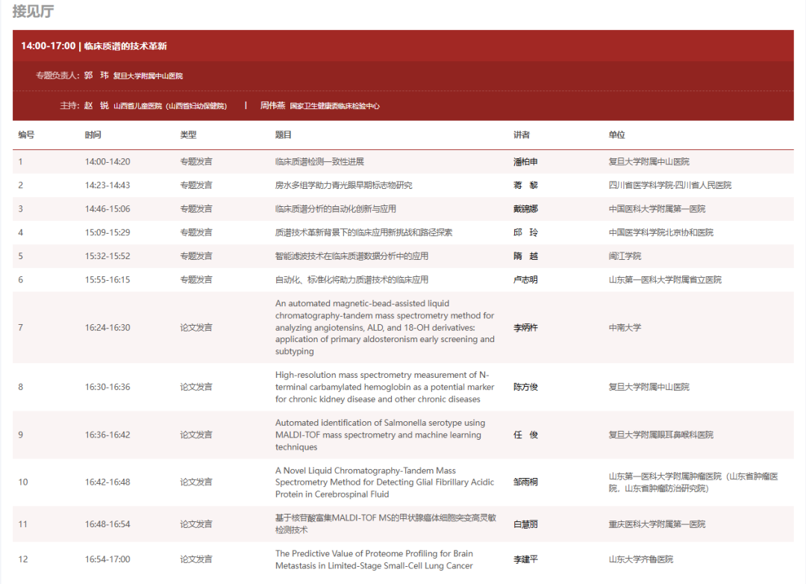Select time cell '16:36-16:42'
Viewport: 806px width, 584px height.
tap(107, 435)
